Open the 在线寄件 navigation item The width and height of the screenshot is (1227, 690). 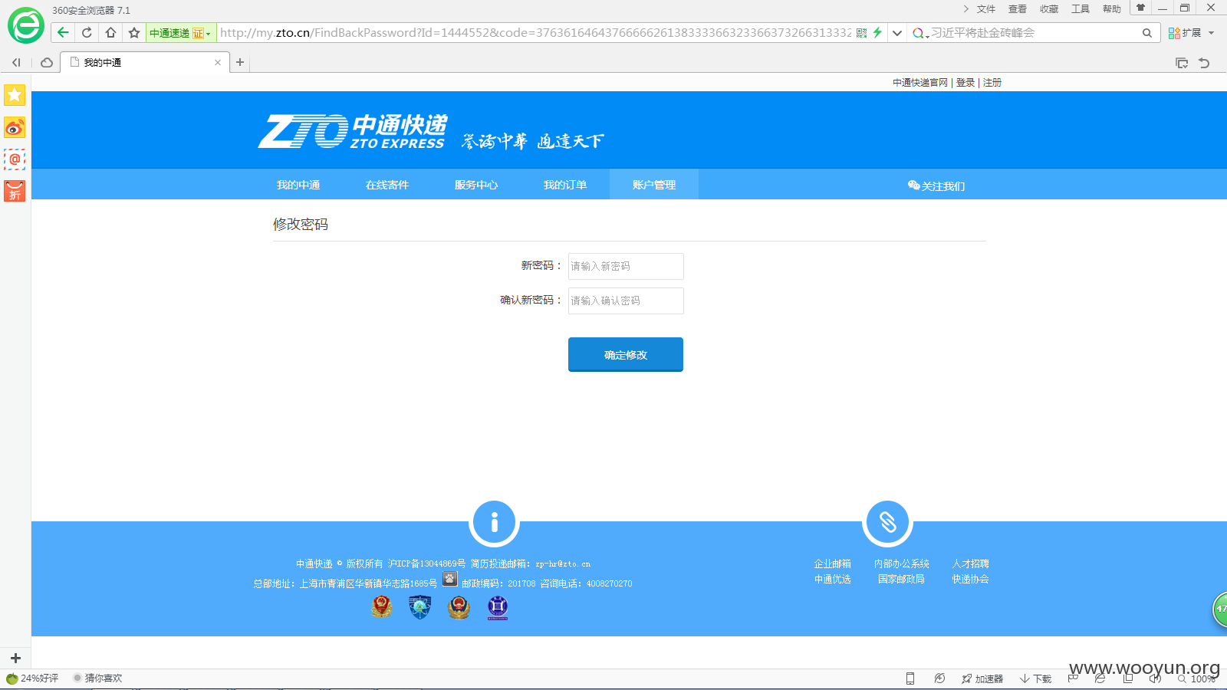click(387, 185)
